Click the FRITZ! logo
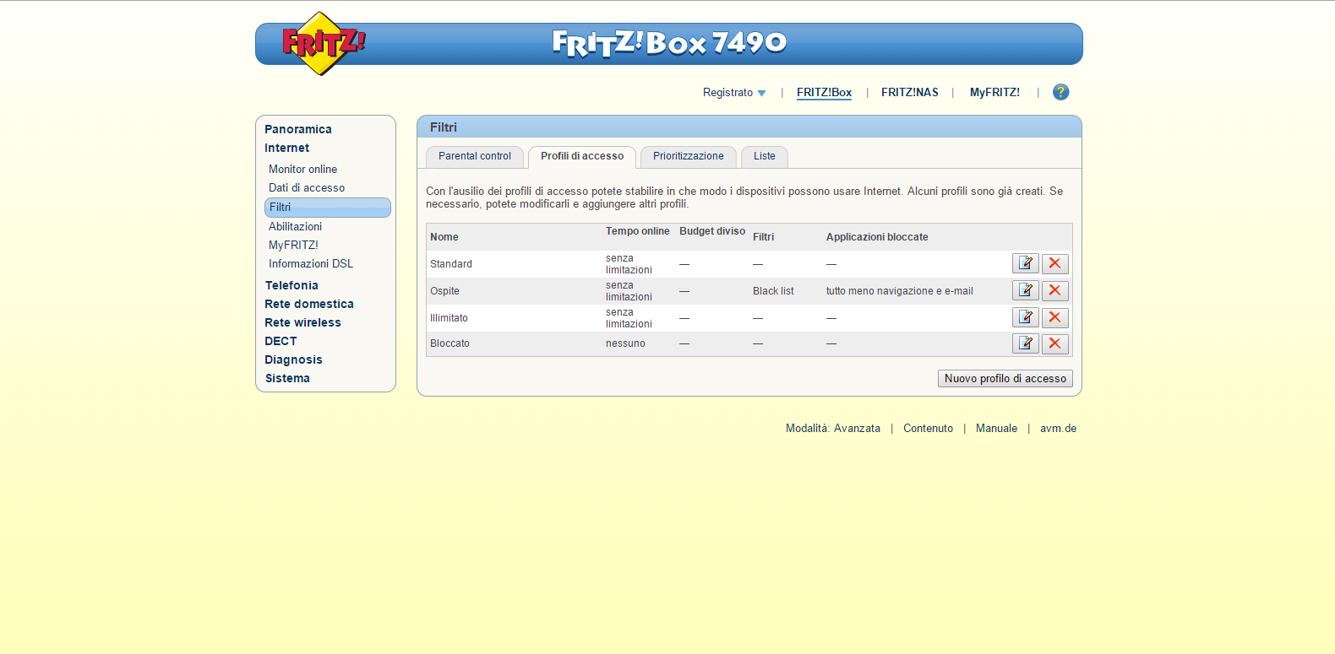The height and width of the screenshot is (654, 1335). [322, 43]
